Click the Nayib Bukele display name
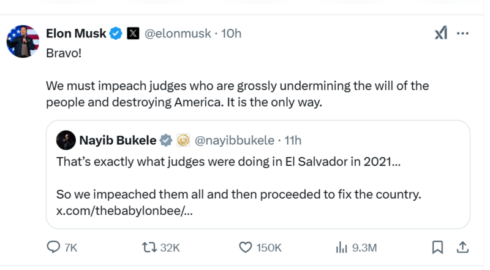 pyautogui.click(x=118, y=141)
